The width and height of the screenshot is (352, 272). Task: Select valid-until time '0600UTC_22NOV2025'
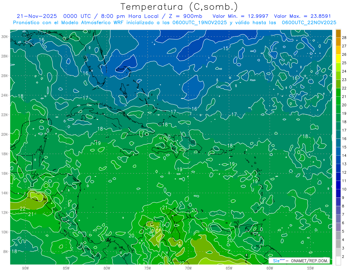309,22
